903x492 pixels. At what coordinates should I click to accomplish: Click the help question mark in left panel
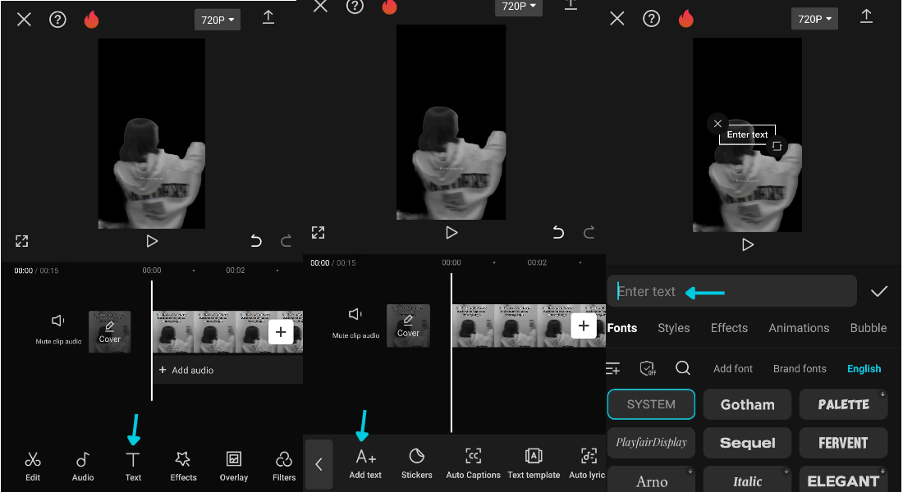click(57, 20)
